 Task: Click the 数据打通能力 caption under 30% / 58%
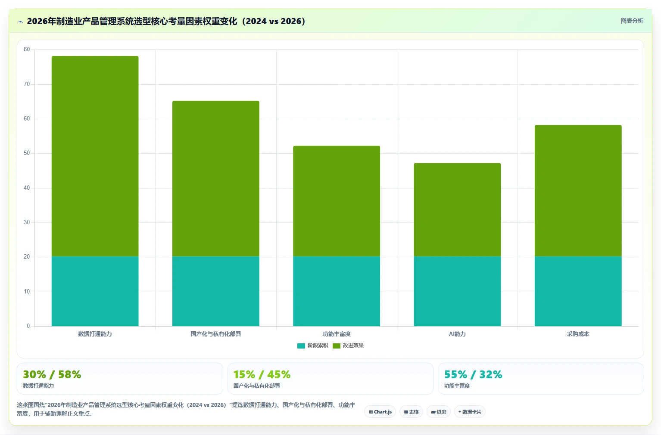(38, 386)
